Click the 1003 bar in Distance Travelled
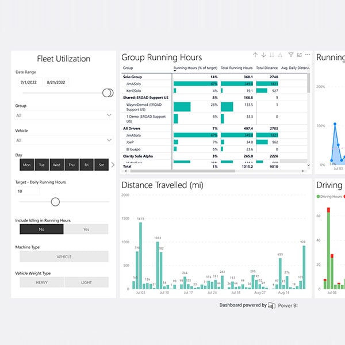 click(158, 265)
